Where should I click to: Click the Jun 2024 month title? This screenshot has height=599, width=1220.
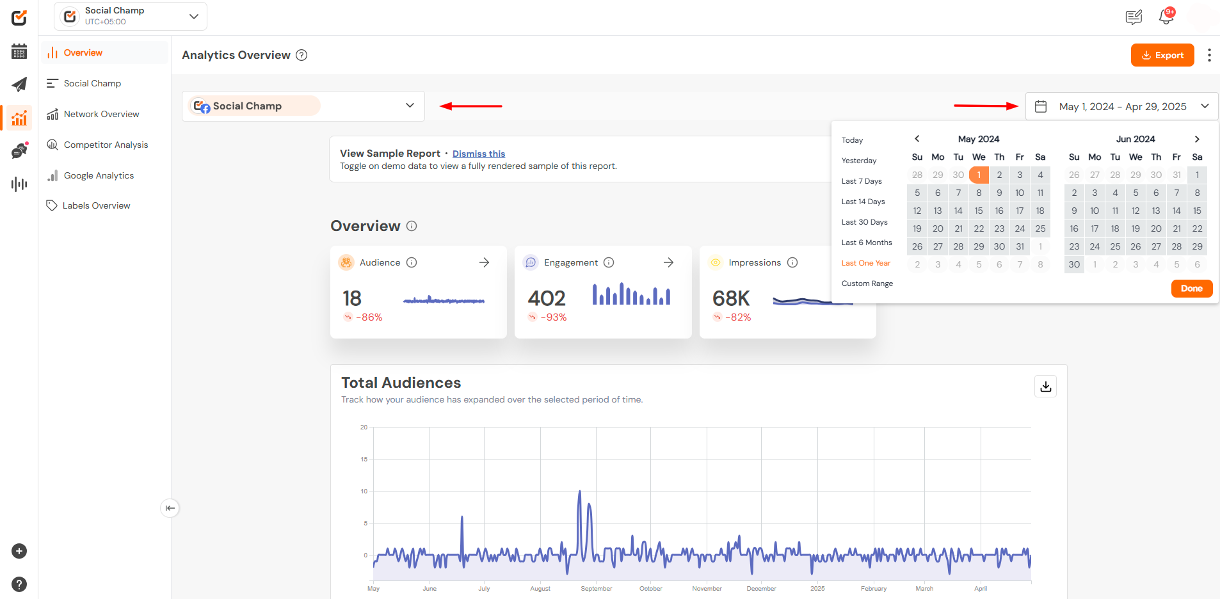pyautogui.click(x=1136, y=139)
